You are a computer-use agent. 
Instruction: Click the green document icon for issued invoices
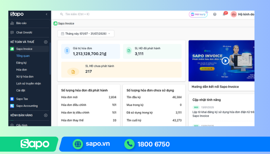129,51
